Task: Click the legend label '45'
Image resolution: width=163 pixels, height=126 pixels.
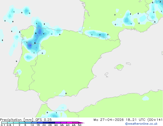Action: pyautogui.click(x=74, y=125)
